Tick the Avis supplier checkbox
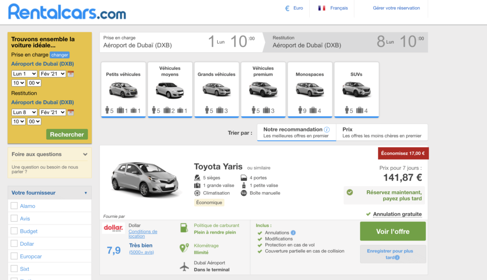This screenshot has height=280, width=487. (14, 218)
